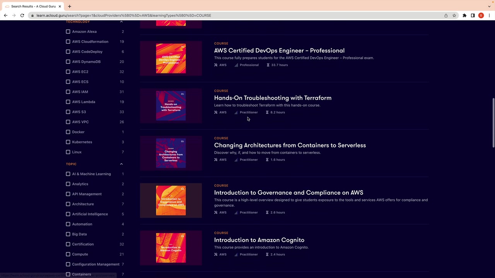Click the AWS provider icon on Cognito course

[216, 254]
